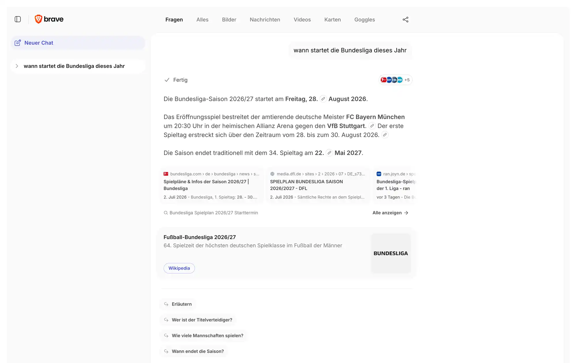Open the Nachrichten tab
577x363 pixels.
coord(265,20)
